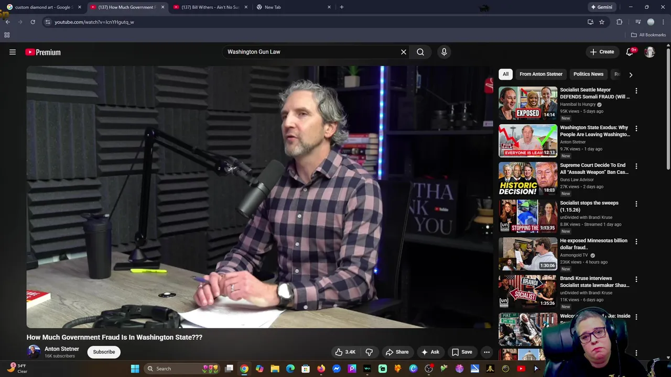Start voice search with the microphone
671x377 pixels.
pyautogui.click(x=444, y=52)
